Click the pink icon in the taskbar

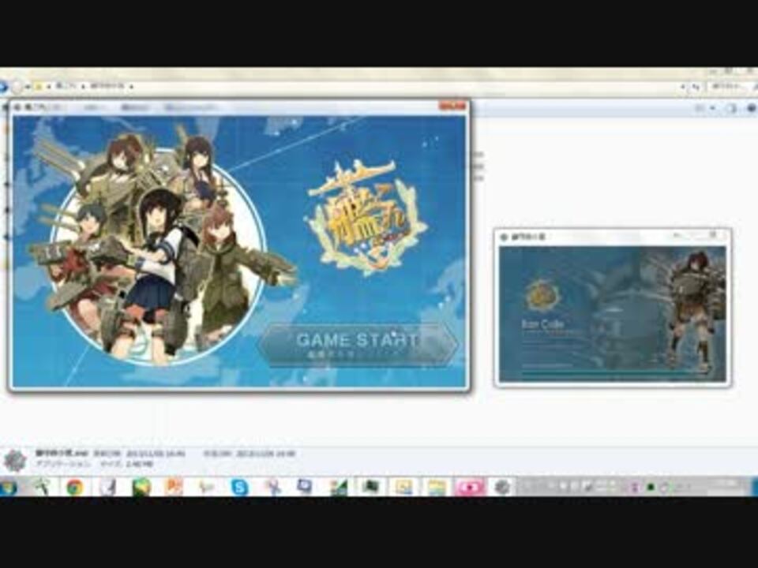469,488
